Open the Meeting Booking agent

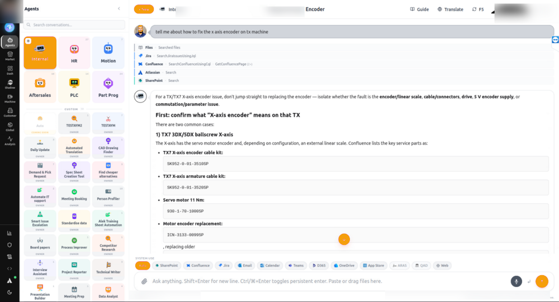coord(74,196)
